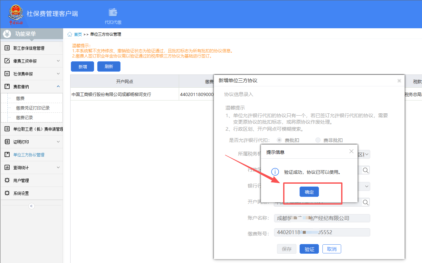Select the 费非批扣 radio button
This screenshot has height=263, width=422.
(318, 140)
